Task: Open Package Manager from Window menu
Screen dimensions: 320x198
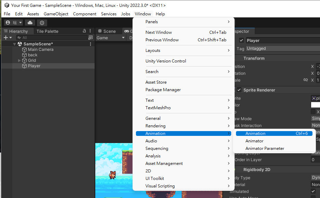Action: tap(183, 90)
